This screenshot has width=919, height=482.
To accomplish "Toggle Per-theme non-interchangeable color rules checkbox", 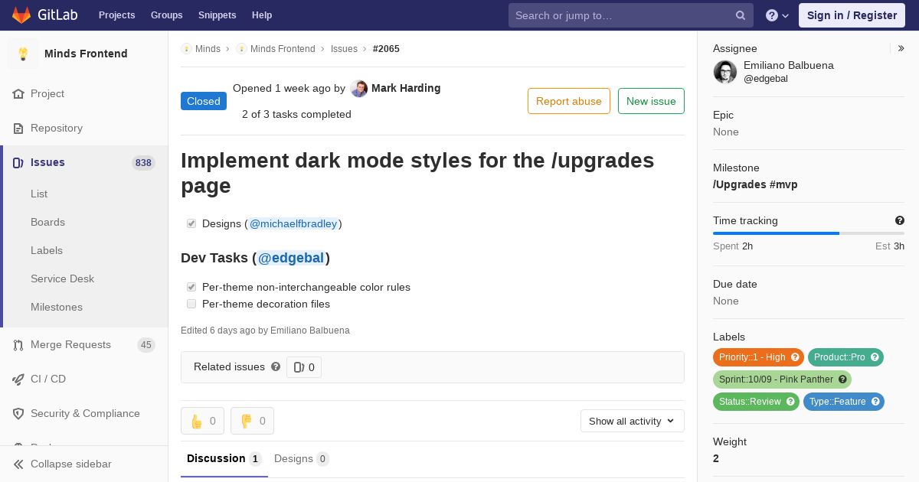I will (x=191, y=287).
